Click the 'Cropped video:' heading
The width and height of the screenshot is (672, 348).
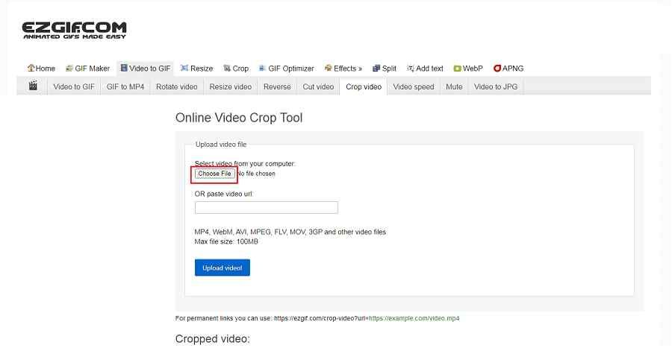pos(212,338)
